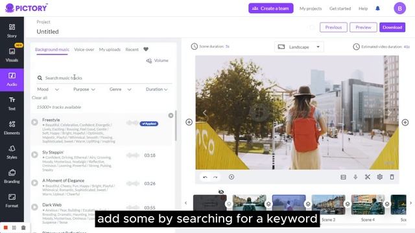Viewport: 415px width, 233px height.
Task: Open scene settings gear icon
Action: [380, 177]
